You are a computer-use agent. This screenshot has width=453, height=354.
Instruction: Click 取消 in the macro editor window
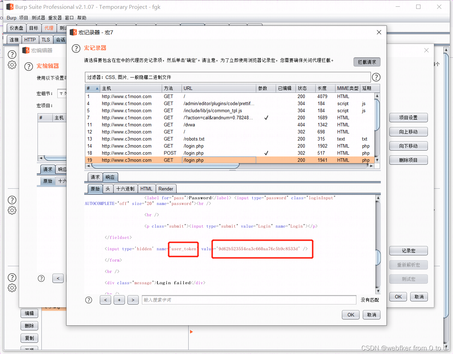[419, 297]
